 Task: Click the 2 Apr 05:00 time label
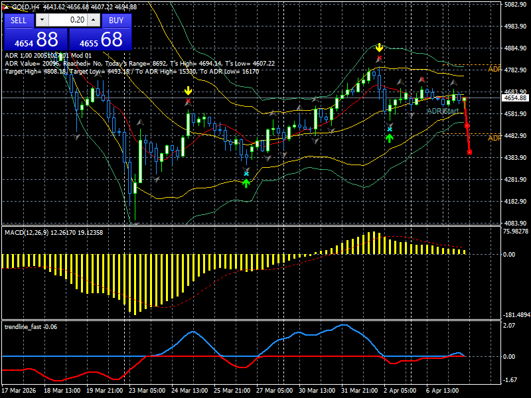(x=400, y=390)
